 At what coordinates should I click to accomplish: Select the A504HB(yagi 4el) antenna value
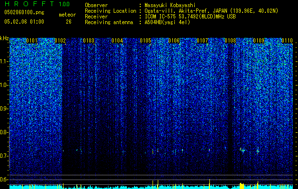(x=167, y=22)
